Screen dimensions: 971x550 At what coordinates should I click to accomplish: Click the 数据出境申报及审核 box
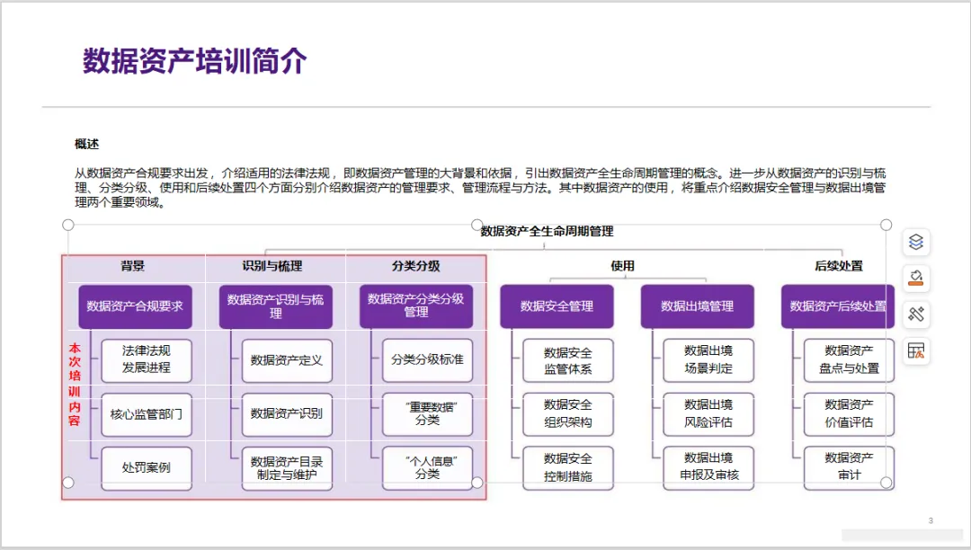(708, 468)
